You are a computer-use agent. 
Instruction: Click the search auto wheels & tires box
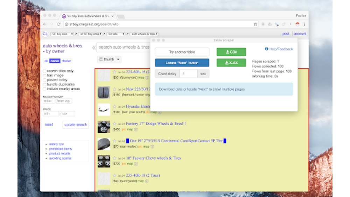pos(124,47)
